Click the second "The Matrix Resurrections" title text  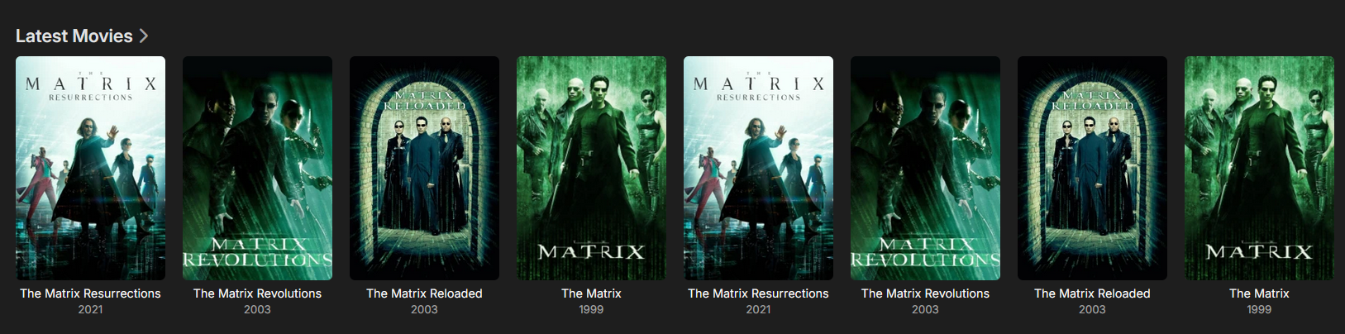tap(758, 293)
